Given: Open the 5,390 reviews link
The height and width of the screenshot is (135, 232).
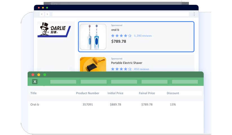Looking at the screenshot, I should coord(143,36).
